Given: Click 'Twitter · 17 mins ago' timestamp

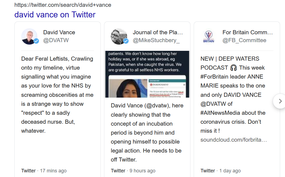Looking at the screenshot, I should (x=44, y=171).
